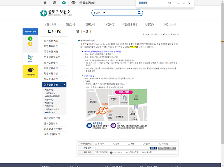Click the telephone icon in 자료관리 row
This screenshot has width=224, height=167.
coord(112,153)
